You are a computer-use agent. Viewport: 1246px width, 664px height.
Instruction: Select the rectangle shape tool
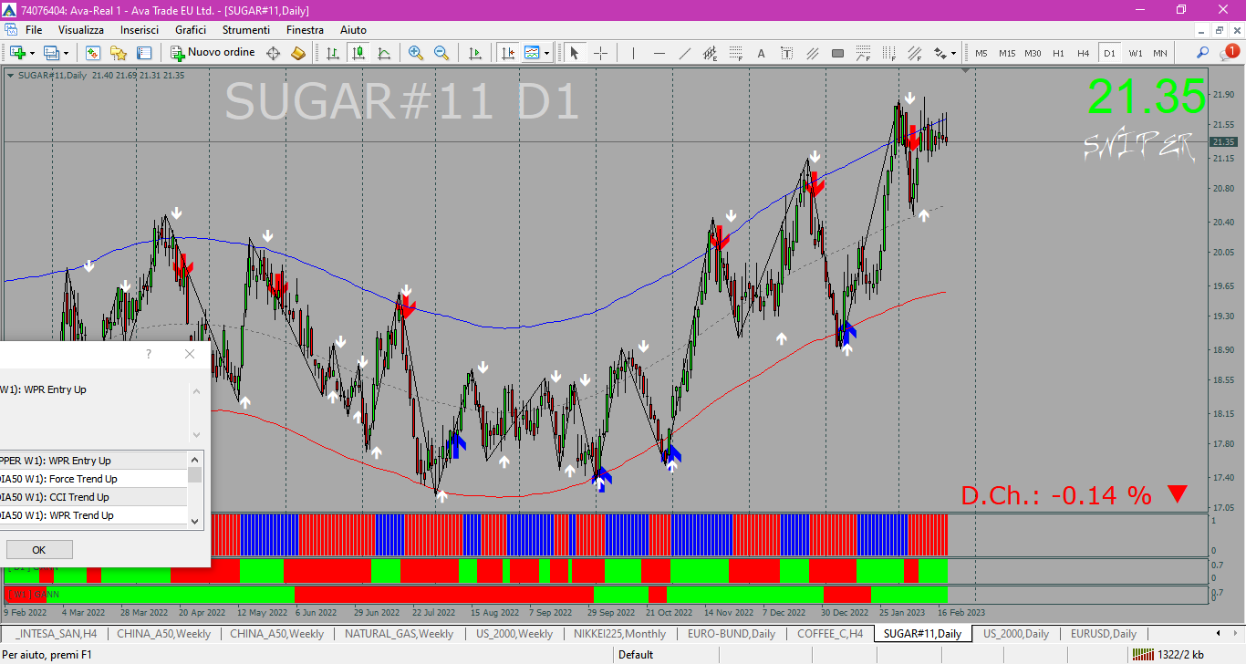tap(837, 53)
